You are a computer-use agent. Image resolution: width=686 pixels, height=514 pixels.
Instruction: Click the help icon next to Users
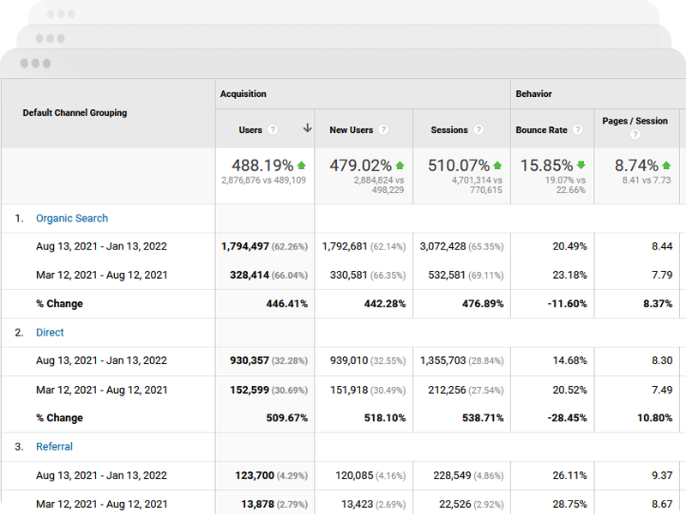[273, 130]
